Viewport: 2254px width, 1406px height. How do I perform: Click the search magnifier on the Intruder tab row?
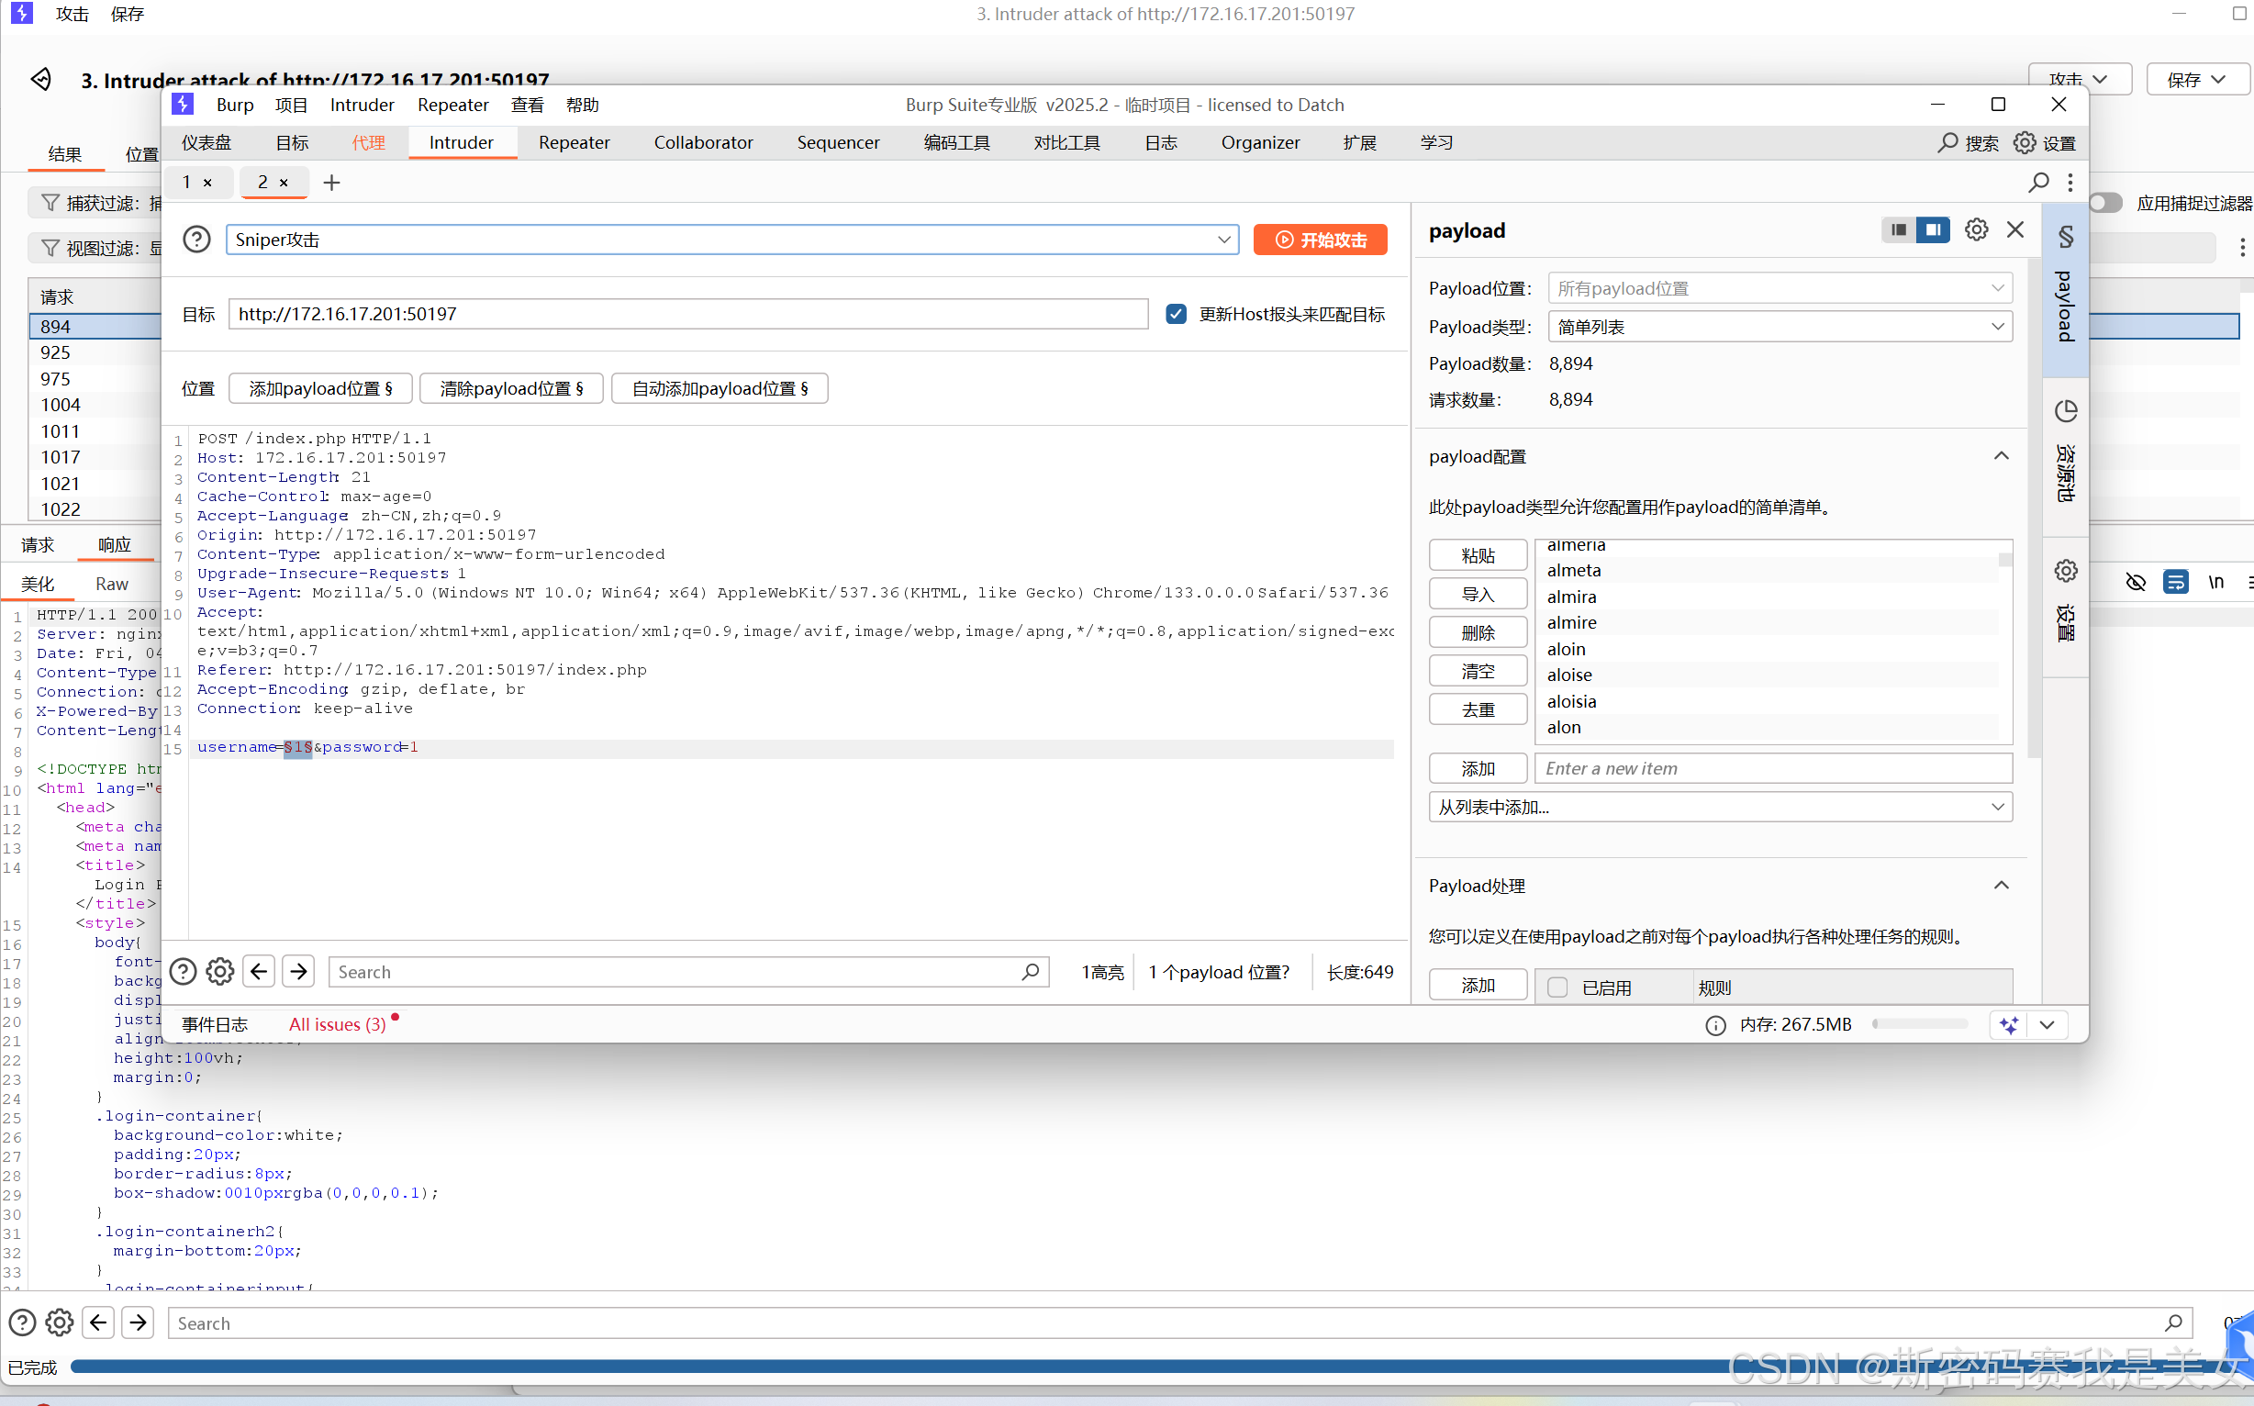pyautogui.click(x=2038, y=183)
